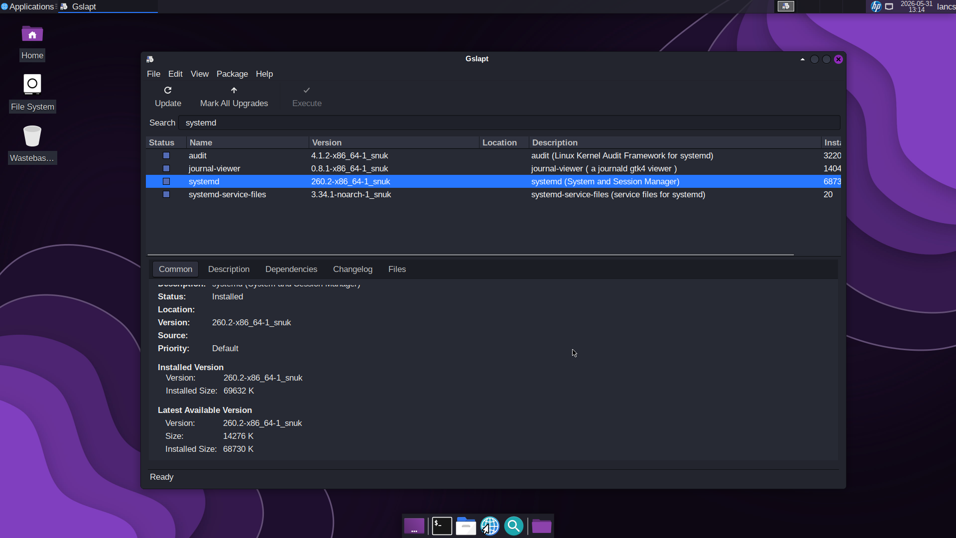Select the journal-viewer package name
This screenshot has width=956, height=538.
click(214, 168)
